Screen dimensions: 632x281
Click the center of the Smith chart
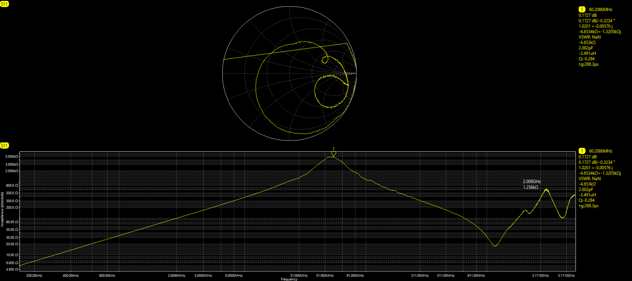tap(290, 73)
